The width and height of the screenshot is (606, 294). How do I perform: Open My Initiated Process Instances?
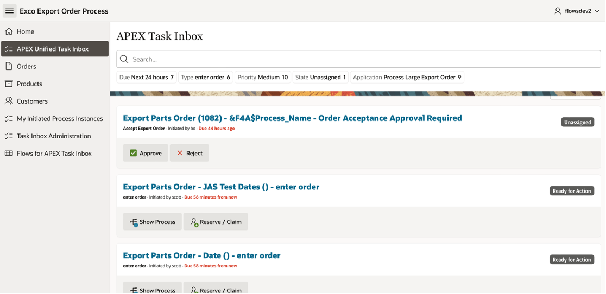click(x=54, y=118)
